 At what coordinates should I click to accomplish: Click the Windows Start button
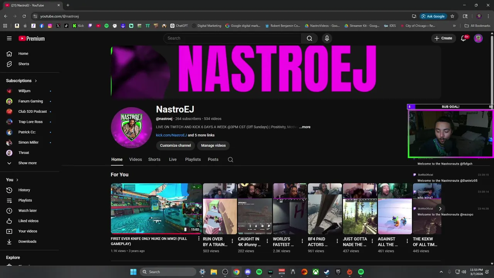(133, 272)
